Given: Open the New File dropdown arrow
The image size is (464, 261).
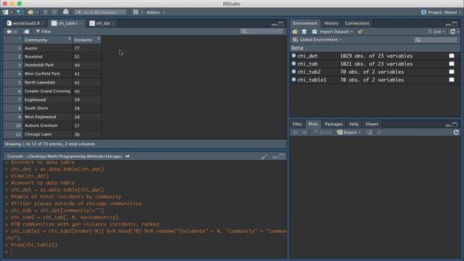Looking at the screenshot, I should point(12,12).
